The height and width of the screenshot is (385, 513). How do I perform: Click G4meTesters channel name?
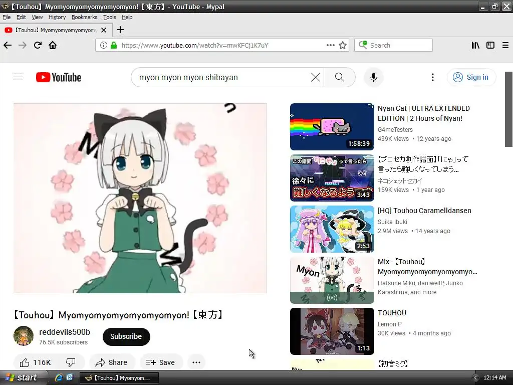click(x=395, y=130)
